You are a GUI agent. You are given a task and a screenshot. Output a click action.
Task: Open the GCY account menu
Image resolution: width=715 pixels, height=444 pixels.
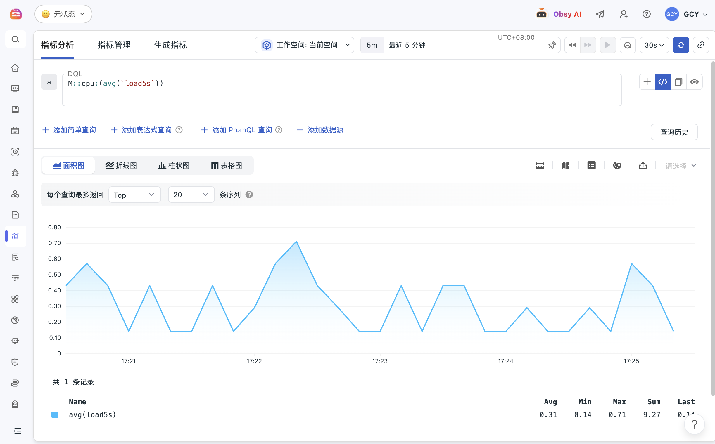coord(686,14)
